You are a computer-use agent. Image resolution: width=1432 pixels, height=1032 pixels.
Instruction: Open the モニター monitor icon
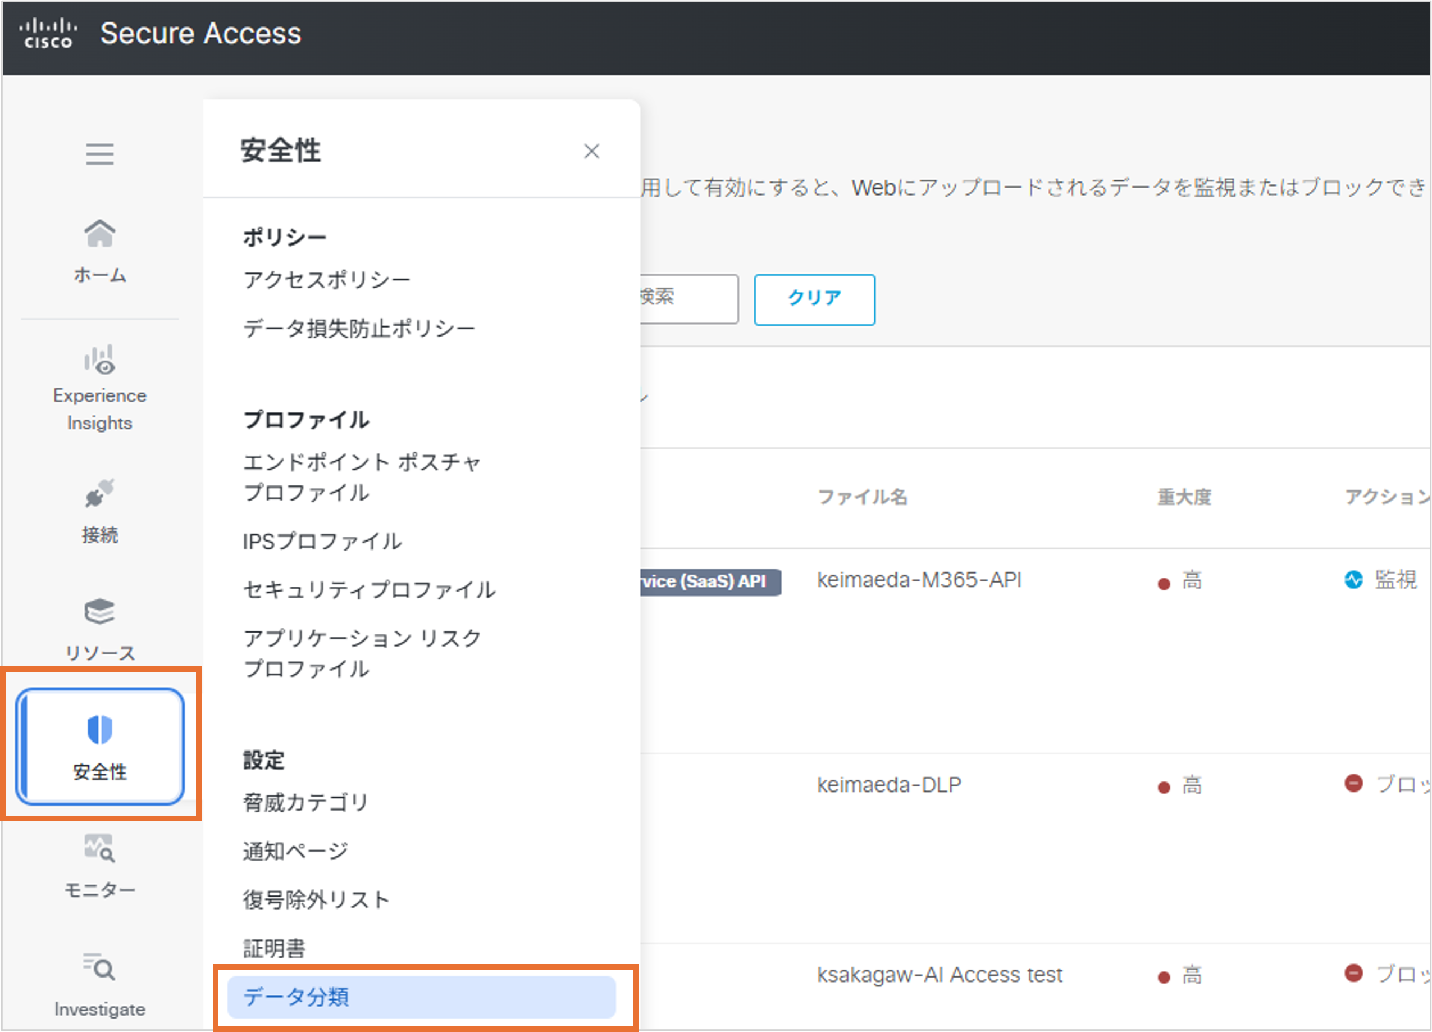[100, 848]
